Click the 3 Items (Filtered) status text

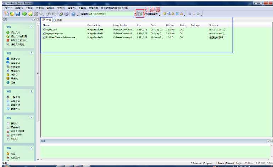click(x=225, y=163)
